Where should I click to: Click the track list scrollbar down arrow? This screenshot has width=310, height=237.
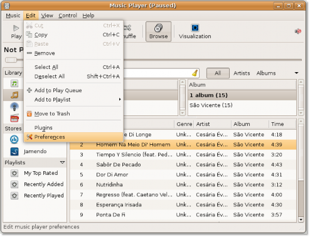301,219
